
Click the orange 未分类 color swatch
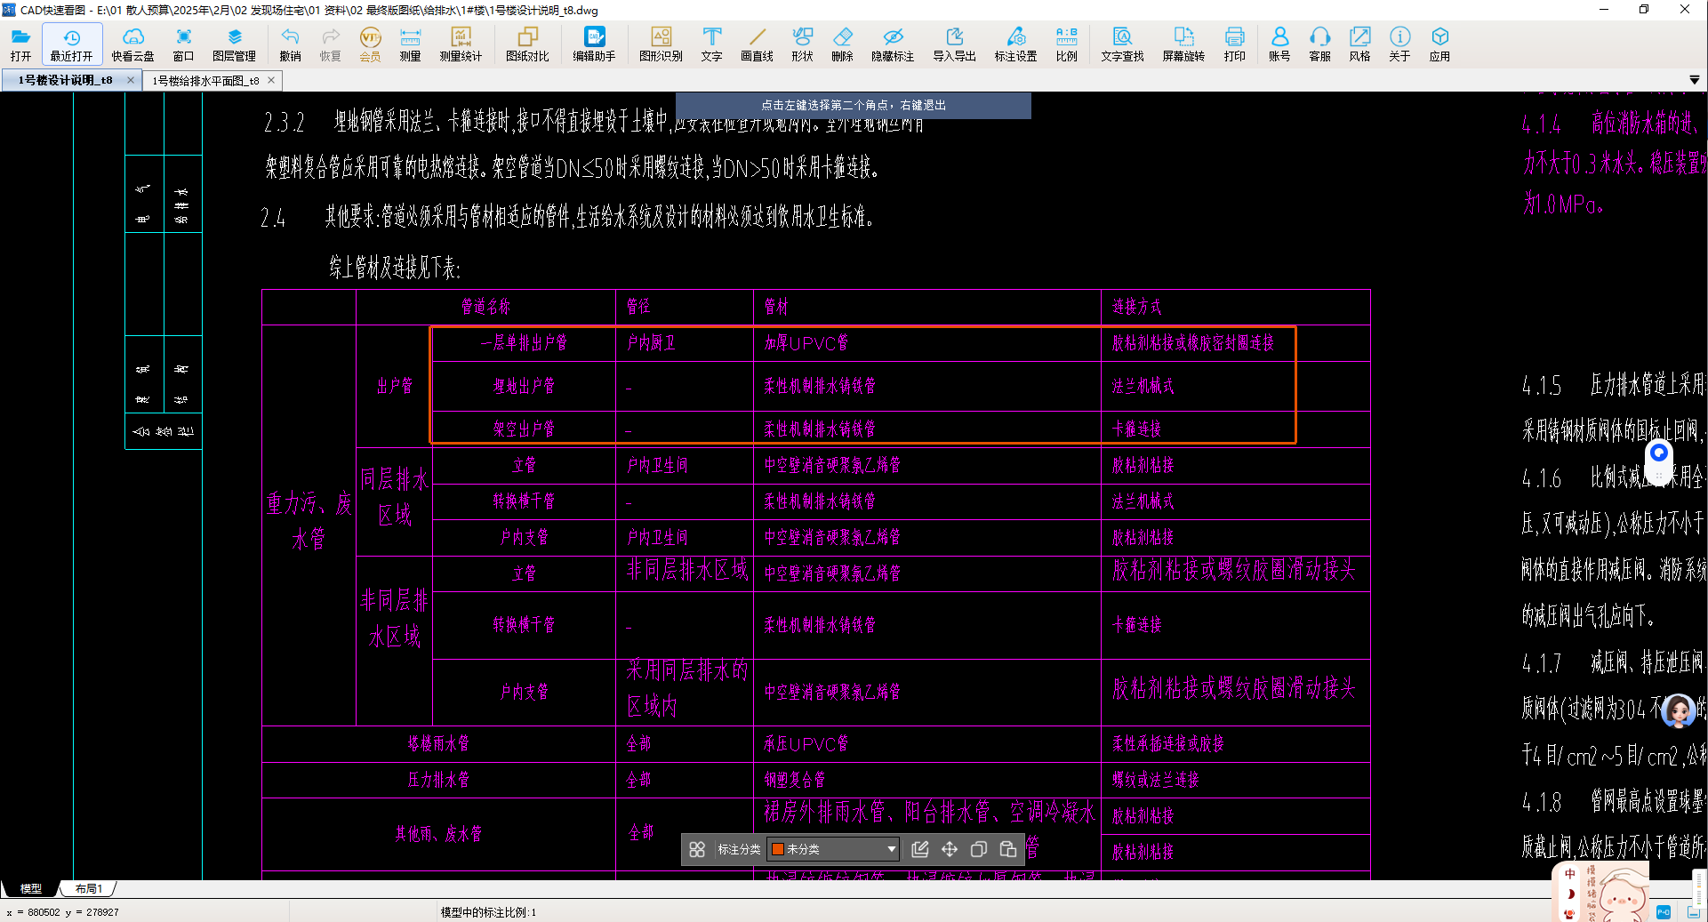[778, 849]
